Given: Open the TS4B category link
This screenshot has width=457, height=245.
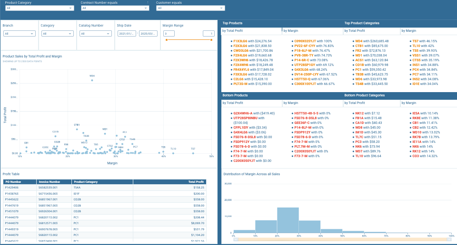Looking at the screenshot, I should tap(359, 84).
